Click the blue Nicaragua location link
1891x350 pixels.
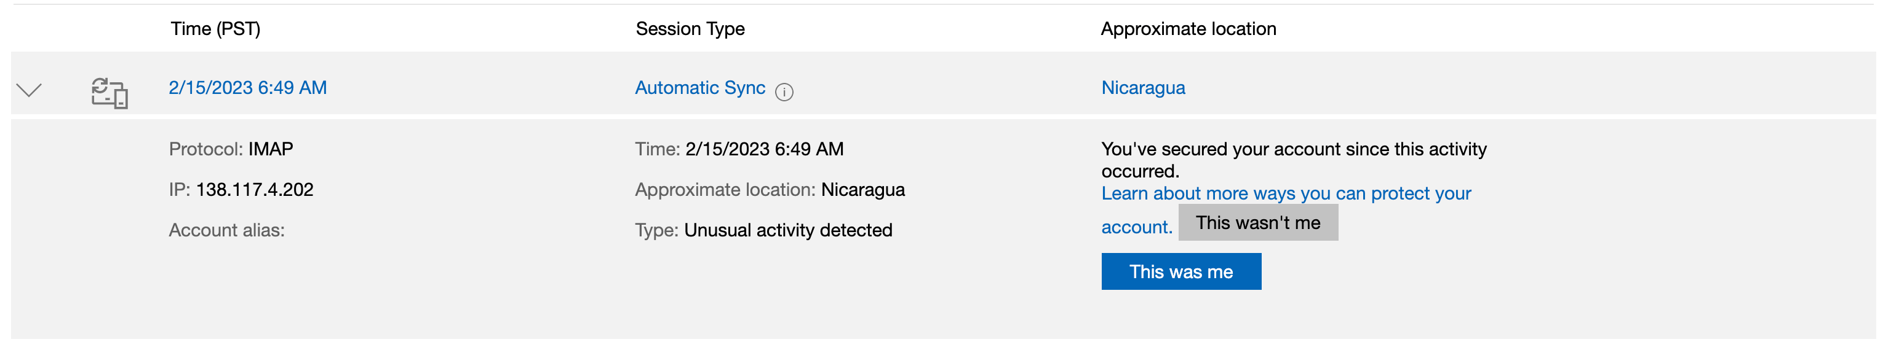1142,88
